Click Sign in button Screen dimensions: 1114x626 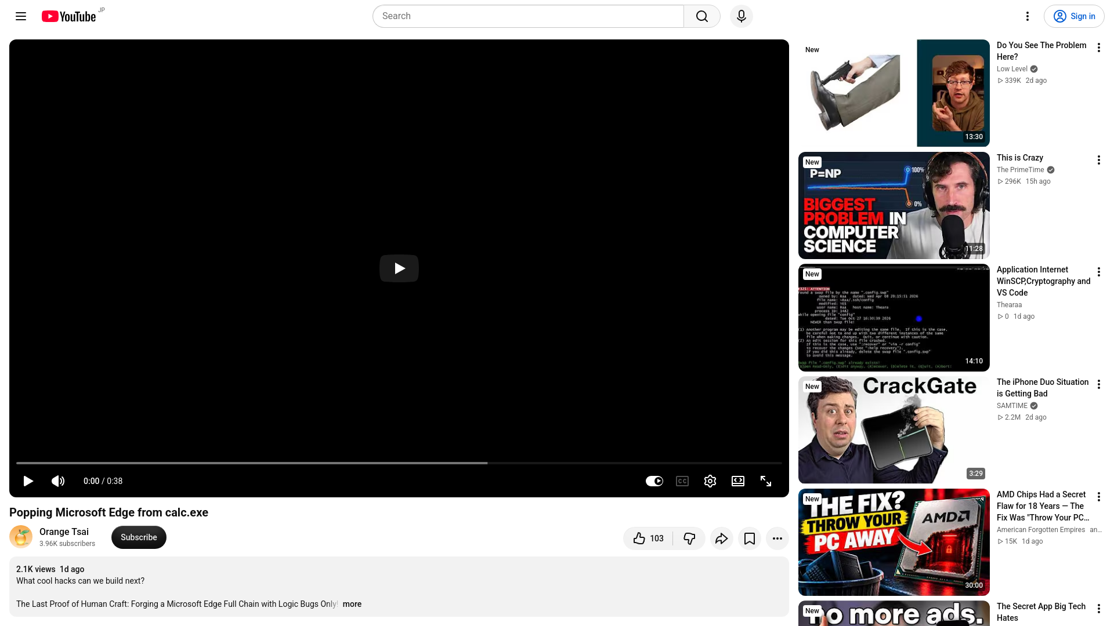click(1074, 16)
